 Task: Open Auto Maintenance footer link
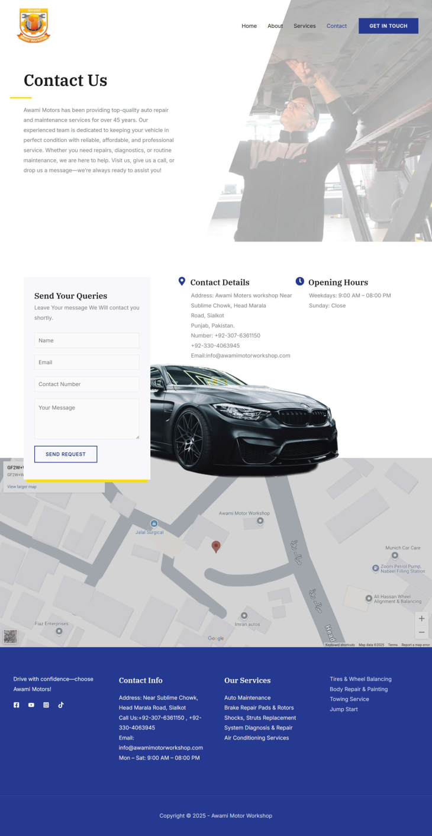tap(247, 698)
